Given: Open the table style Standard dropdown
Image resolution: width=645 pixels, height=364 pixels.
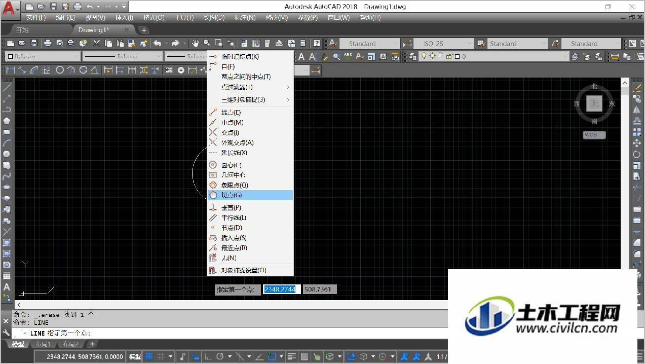Looking at the screenshot, I should (518, 44).
